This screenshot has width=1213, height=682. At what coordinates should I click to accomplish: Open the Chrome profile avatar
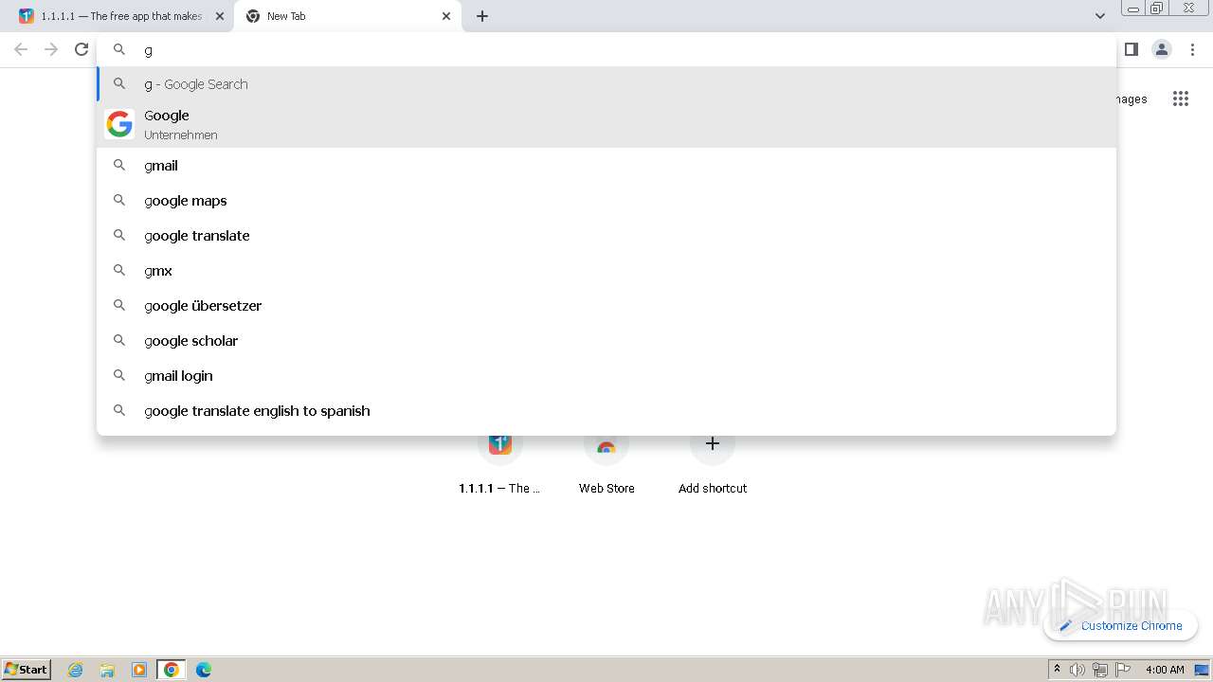[1162, 49]
